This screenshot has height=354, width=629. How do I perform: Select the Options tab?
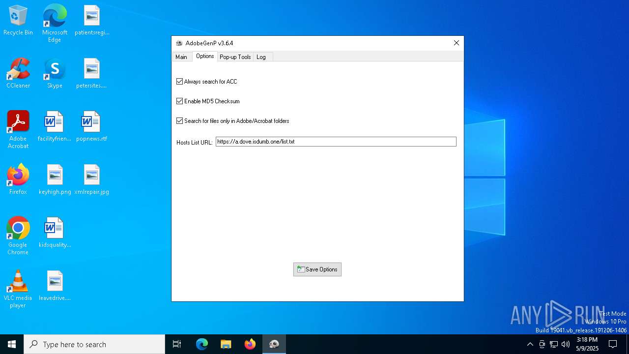click(x=205, y=57)
